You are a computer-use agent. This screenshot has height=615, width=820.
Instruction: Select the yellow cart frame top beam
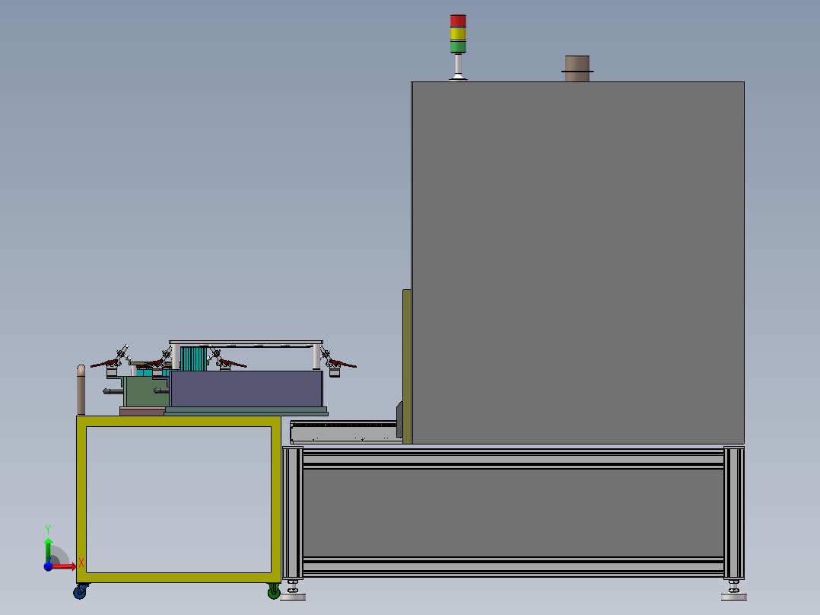(179, 422)
